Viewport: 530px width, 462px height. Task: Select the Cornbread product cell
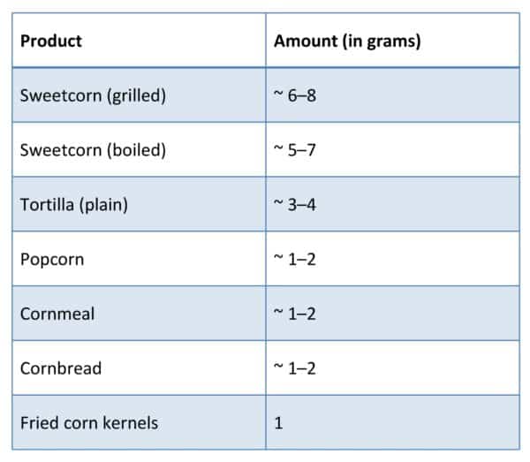139,368
